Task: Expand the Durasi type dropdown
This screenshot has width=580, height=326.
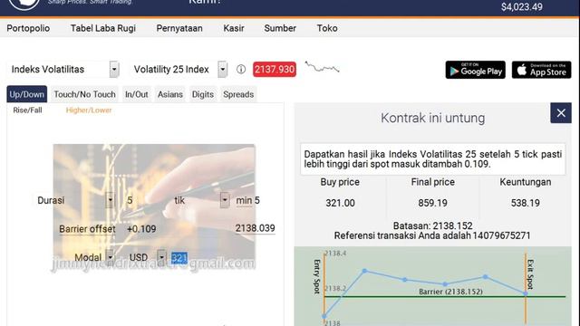Action: tap(111, 200)
